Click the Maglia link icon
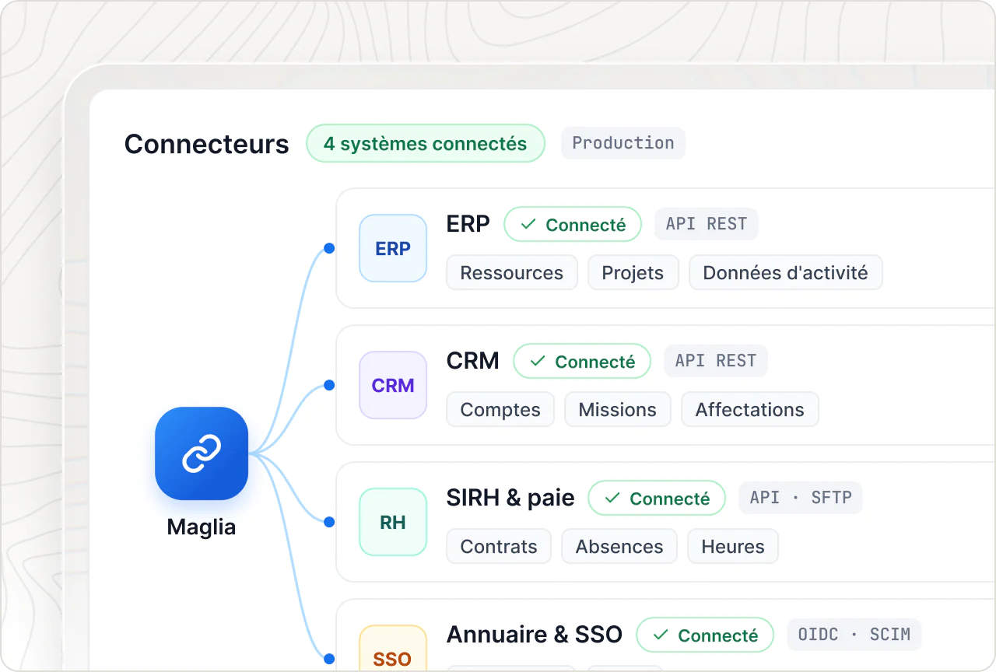 pyautogui.click(x=202, y=453)
